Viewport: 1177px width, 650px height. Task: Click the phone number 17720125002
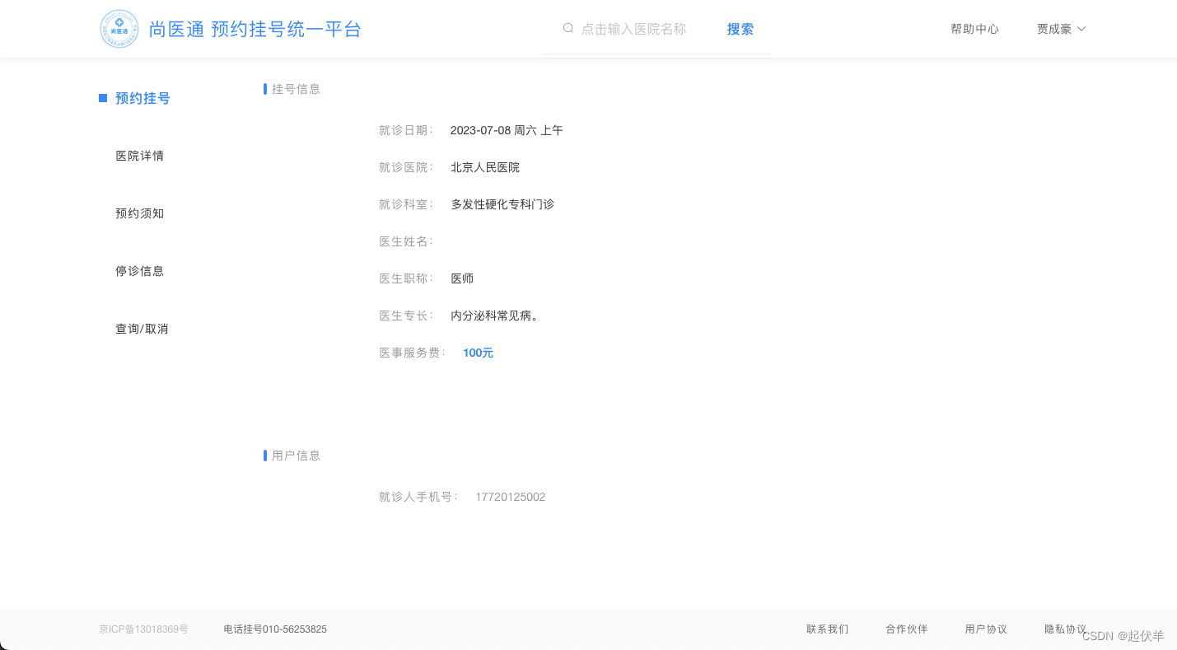510,497
